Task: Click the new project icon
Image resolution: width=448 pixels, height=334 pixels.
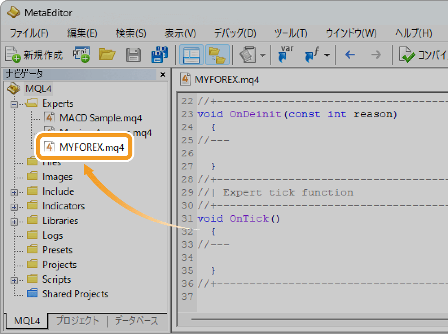Action: point(81,54)
